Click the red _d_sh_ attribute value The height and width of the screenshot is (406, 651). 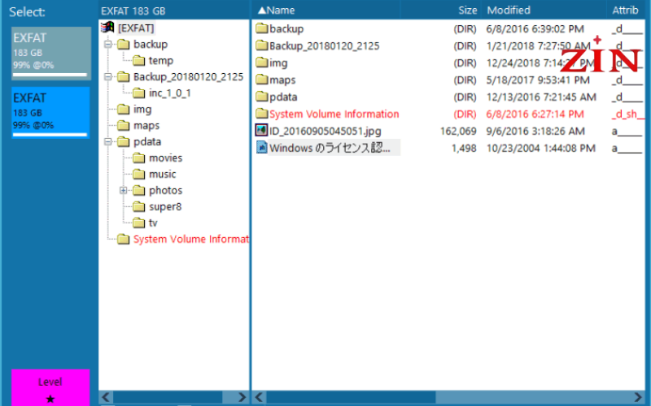(x=627, y=114)
